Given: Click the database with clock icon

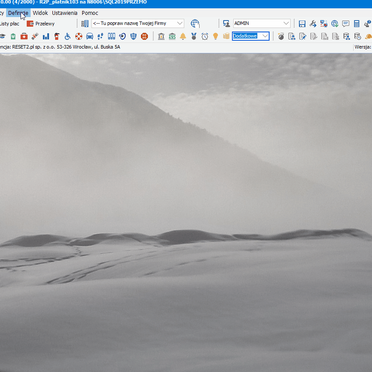Looking at the screenshot, I should (x=357, y=36).
